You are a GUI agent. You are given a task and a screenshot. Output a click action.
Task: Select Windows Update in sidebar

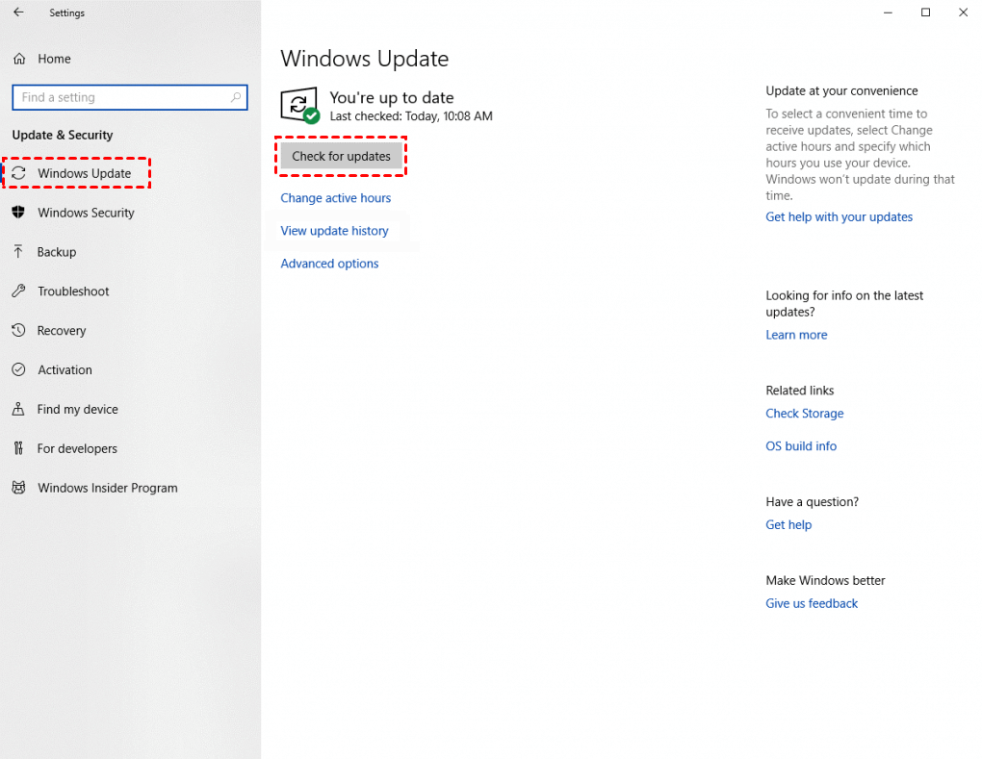tap(84, 173)
